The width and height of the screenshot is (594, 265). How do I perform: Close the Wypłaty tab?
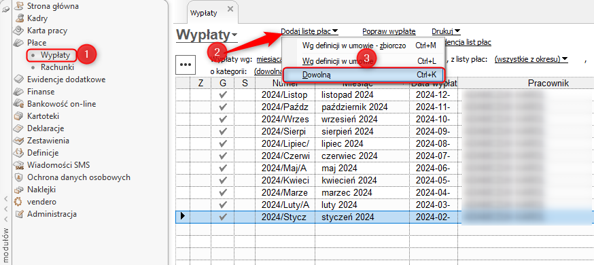[x=230, y=9]
